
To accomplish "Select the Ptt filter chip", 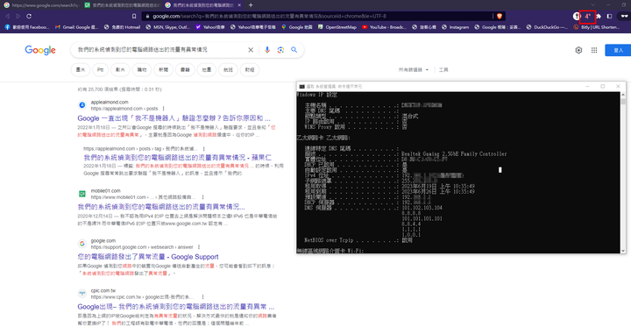I will click(100, 69).
